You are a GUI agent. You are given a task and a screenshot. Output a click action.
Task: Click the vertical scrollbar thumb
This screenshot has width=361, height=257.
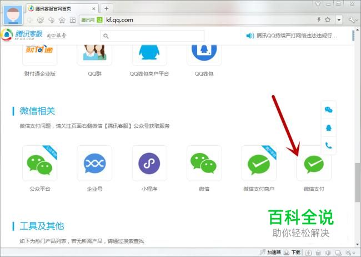click(357, 182)
